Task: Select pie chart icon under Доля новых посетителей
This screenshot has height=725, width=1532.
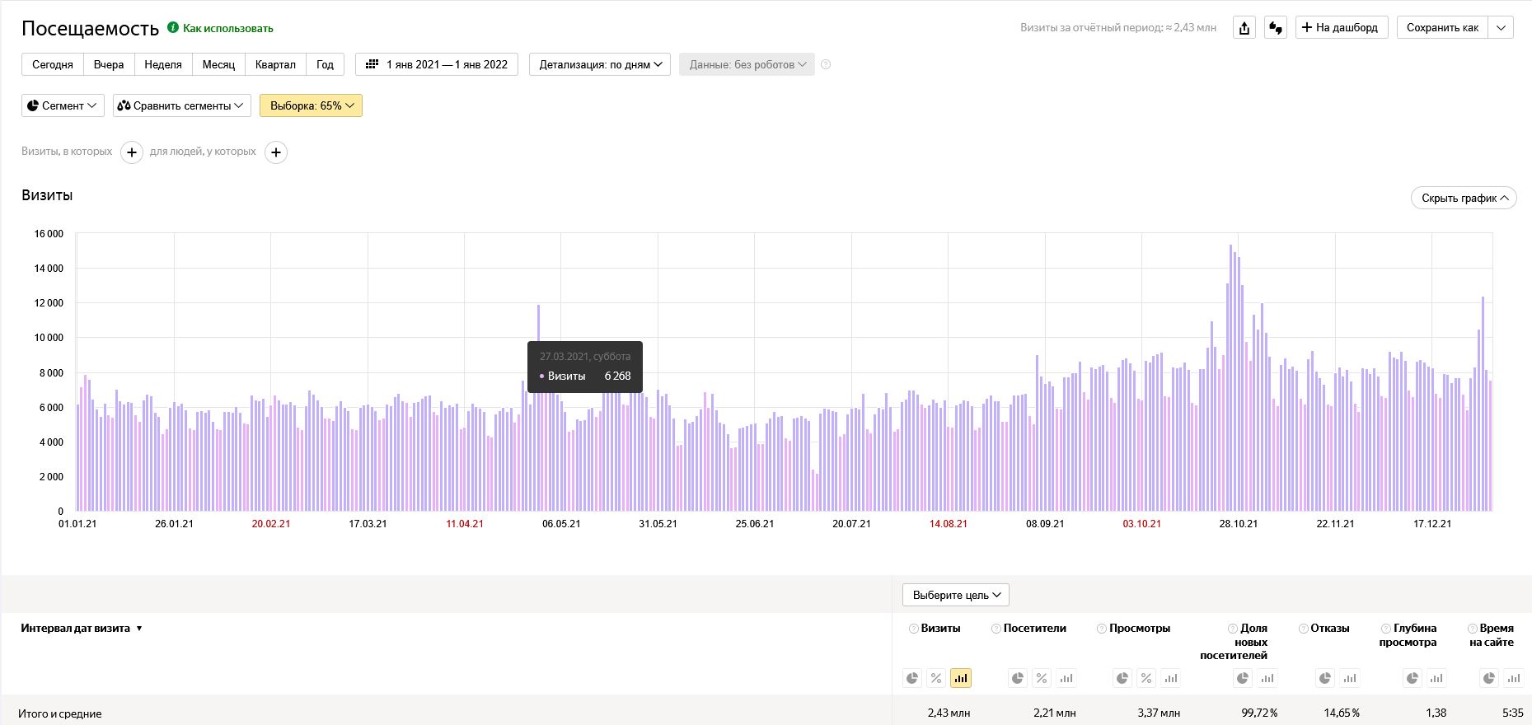Action: point(1243,678)
